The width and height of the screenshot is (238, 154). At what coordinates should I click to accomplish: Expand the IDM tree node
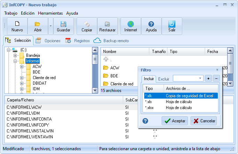pyautogui.click(x=22, y=89)
